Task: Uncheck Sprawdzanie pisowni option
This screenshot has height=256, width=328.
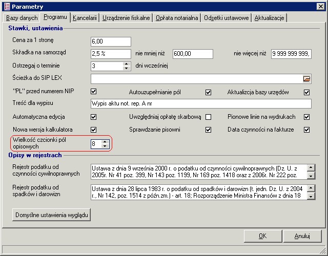Action: point(208,130)
